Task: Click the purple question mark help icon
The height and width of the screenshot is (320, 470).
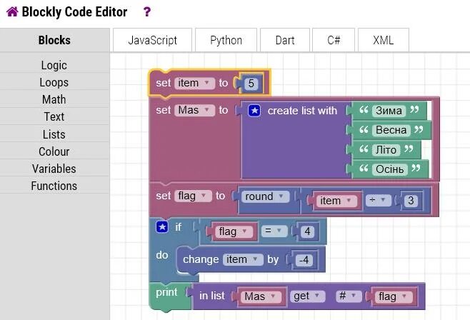Action: [147, 12]
